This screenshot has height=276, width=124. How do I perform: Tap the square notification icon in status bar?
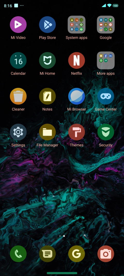coord(16,6)
